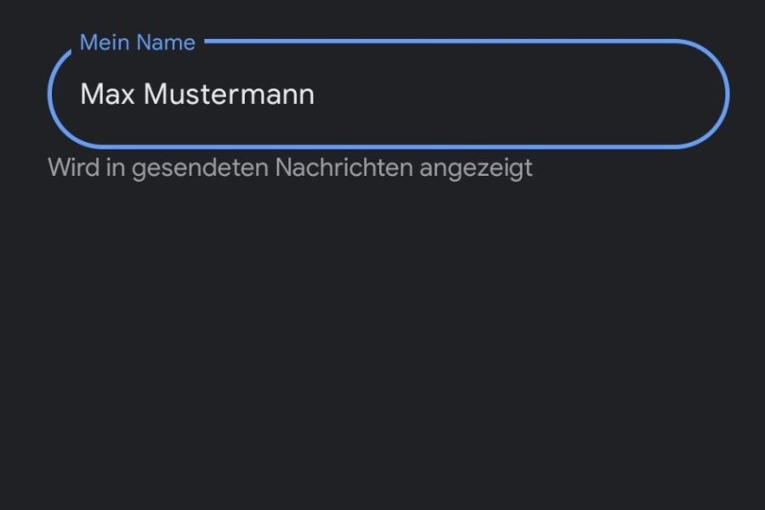765x510 pixels.
Task: Click the helper text below name field
Action: point(290,167)
